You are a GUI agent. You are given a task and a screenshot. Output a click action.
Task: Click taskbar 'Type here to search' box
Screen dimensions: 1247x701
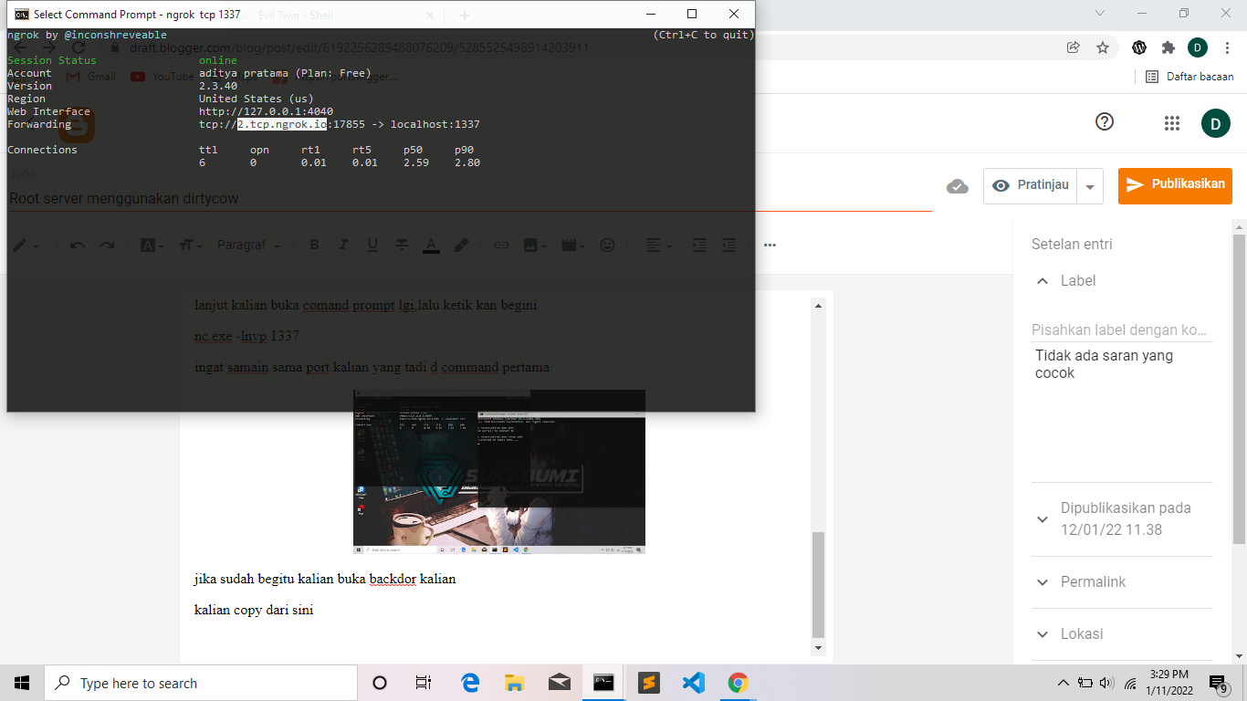201,683
